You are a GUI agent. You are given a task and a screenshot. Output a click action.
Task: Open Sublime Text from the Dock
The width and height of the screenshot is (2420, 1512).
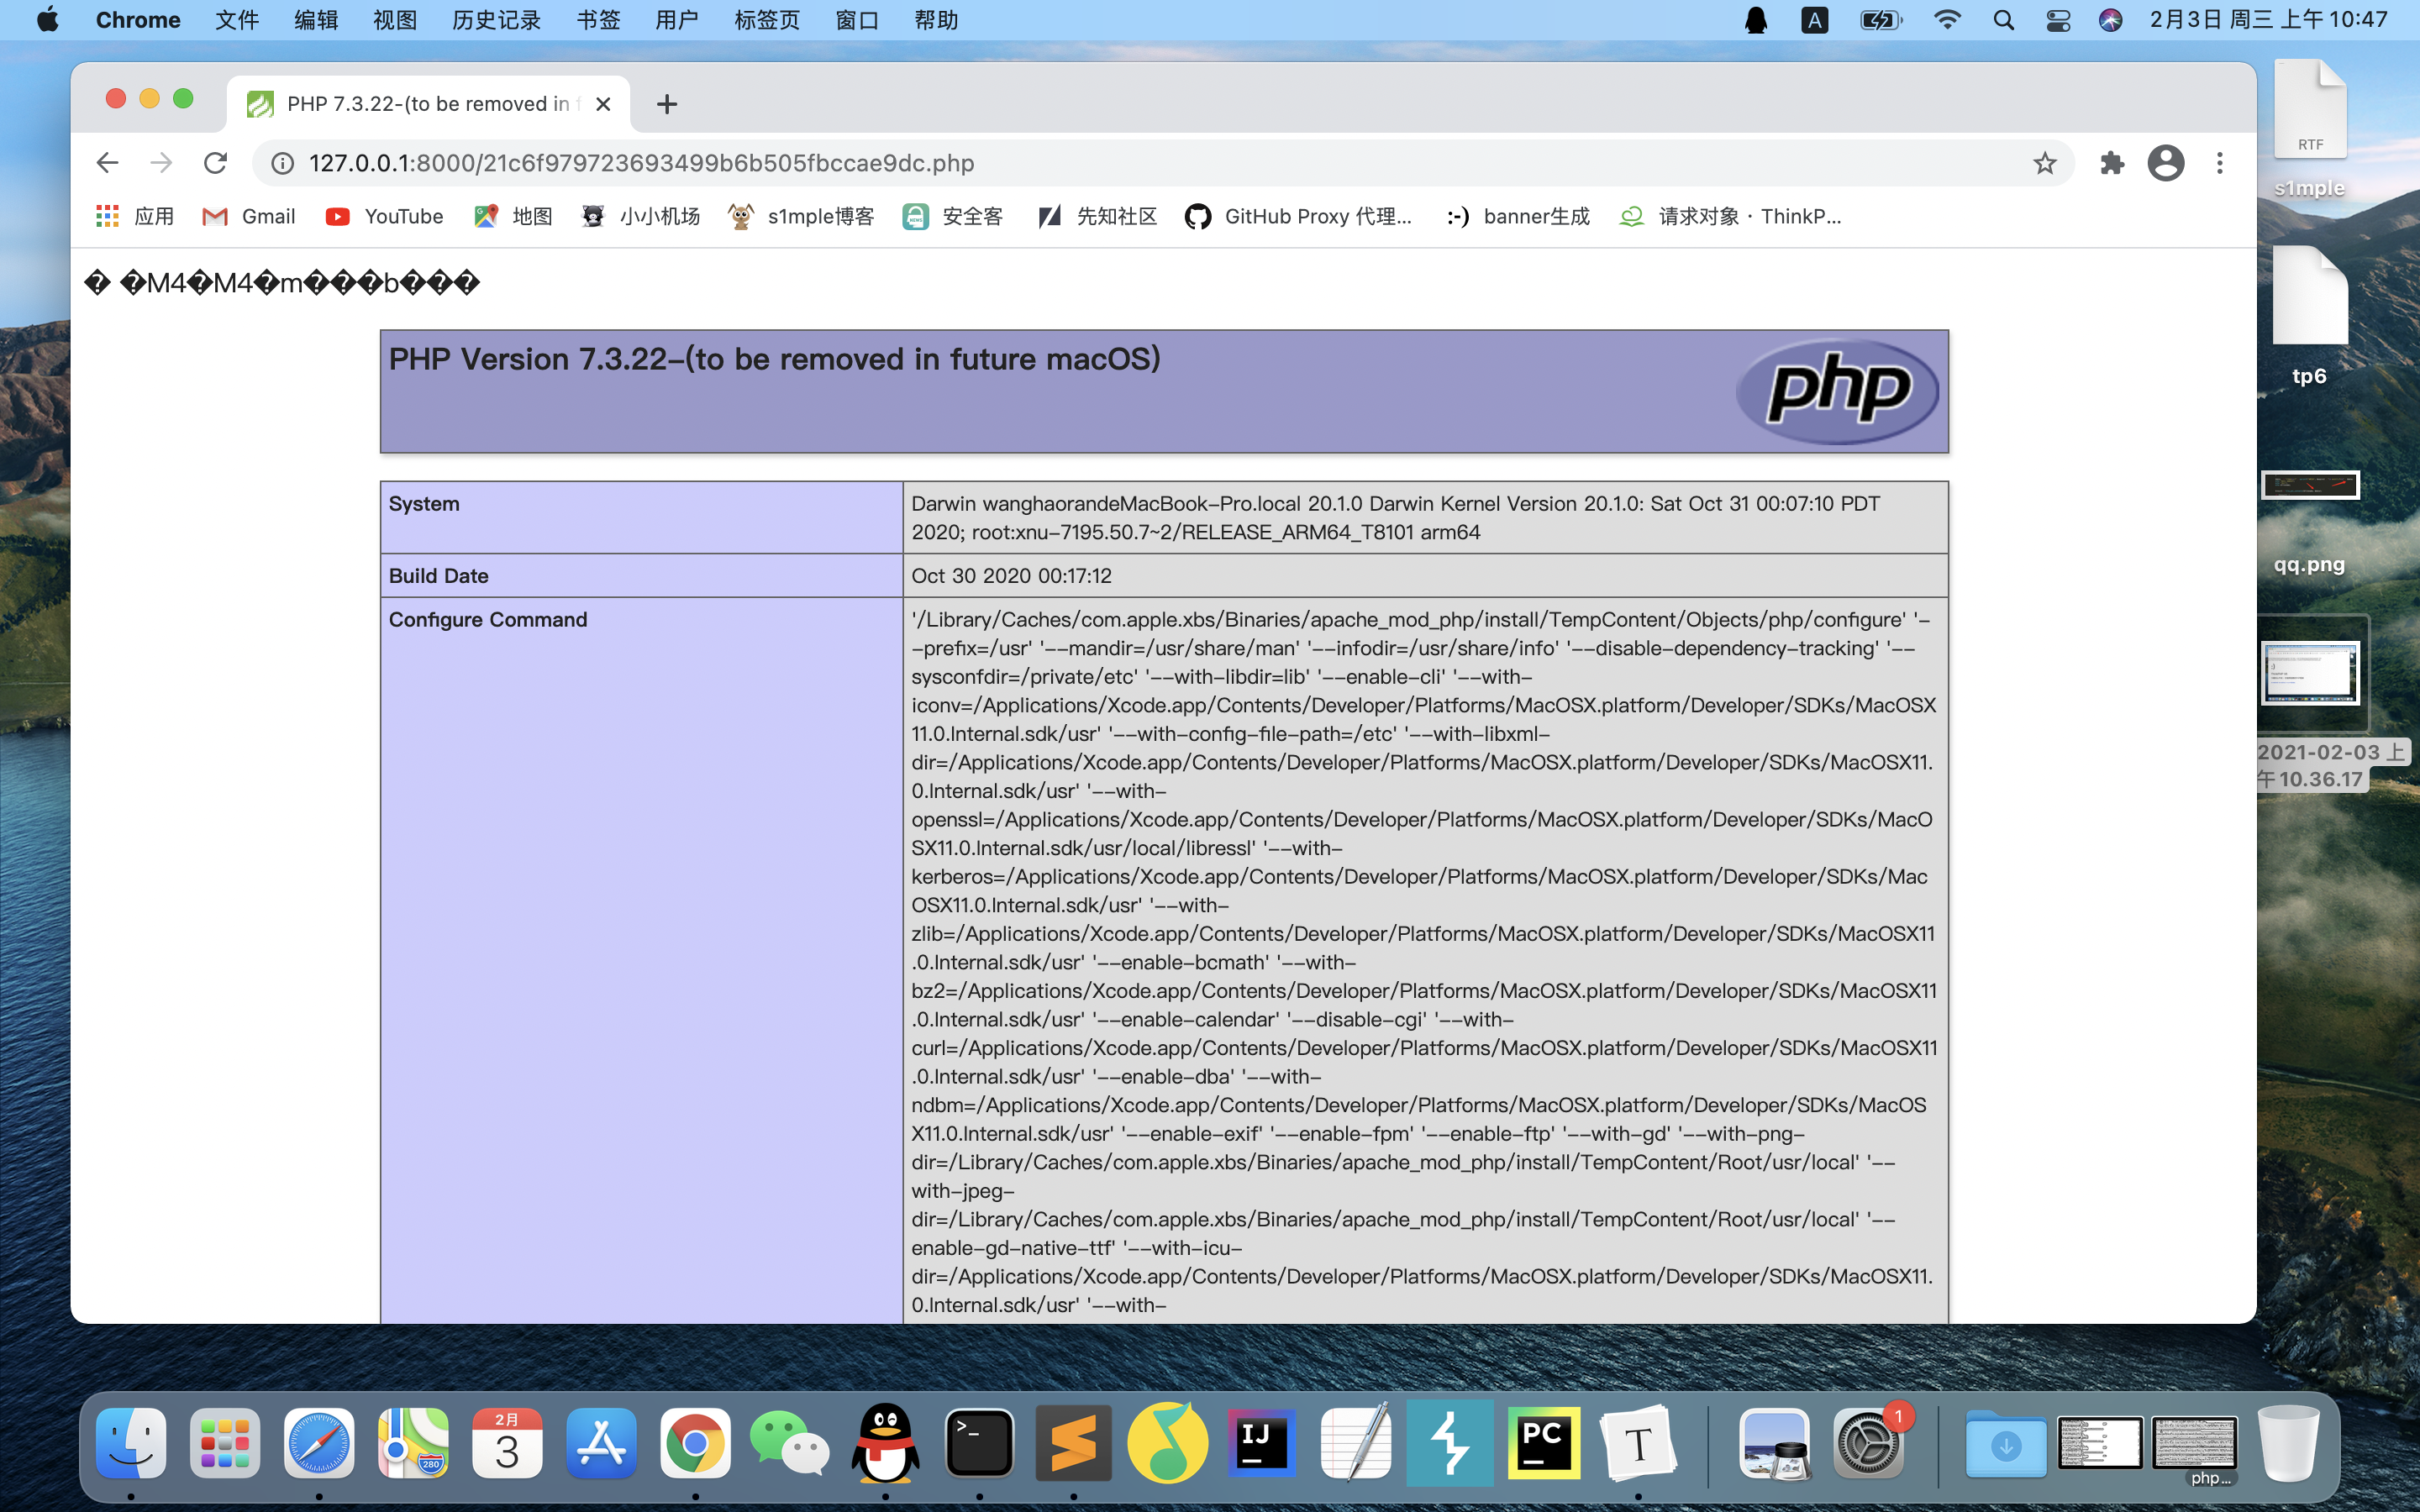pos(1073,1443)
